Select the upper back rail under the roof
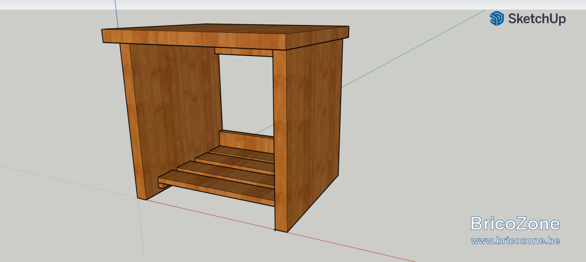The image size is (586, 262). click(x=243, y=52)
